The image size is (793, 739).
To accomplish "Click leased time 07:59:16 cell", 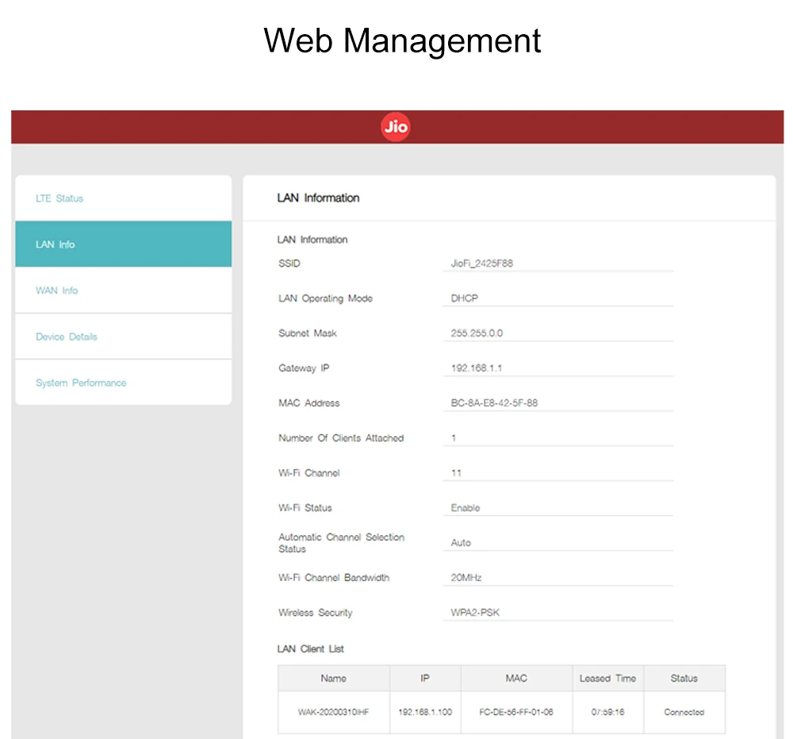I will [608, 712].
